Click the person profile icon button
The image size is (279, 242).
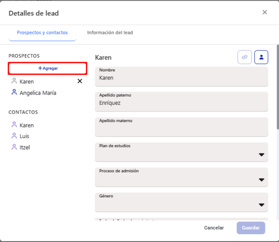click(x=261, y=57)
